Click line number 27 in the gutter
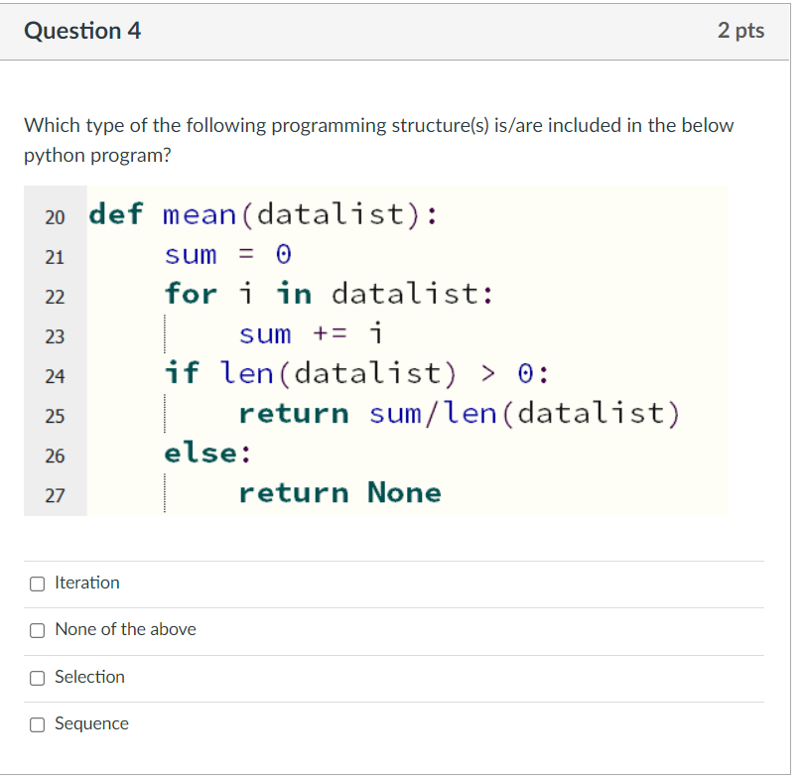805x779 pixels. click(x=55, y=493)
